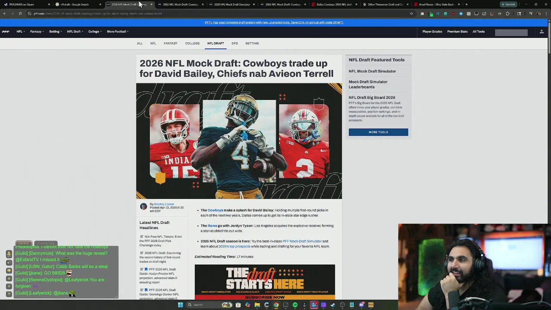Open All Tools in the top bar
The width and height of the screenshot is (551, 310).
479,31
